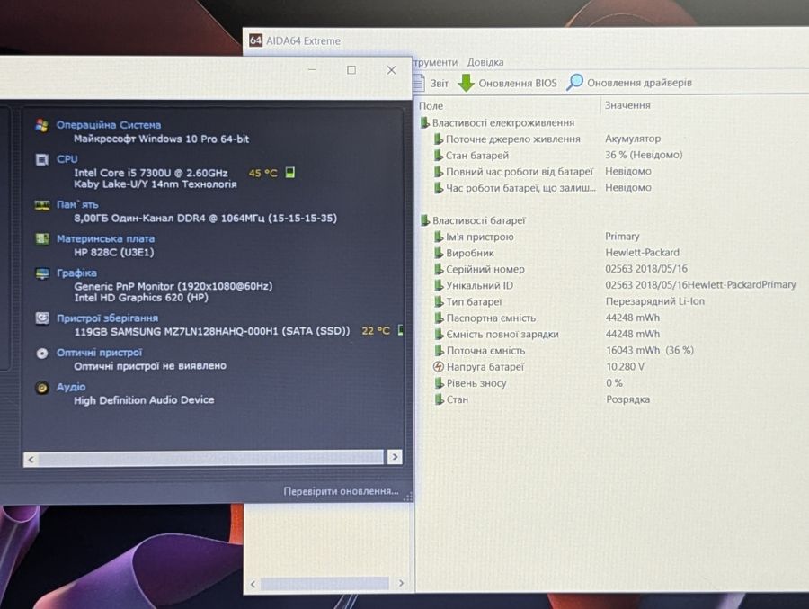Select the value Hewlett-Packard
Screen dimensions: 809x609
[642, 253]
